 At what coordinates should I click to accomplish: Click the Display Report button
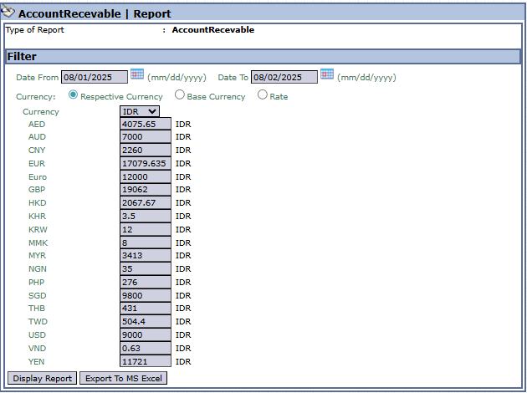pyautogui.click(x=42, y=379)
